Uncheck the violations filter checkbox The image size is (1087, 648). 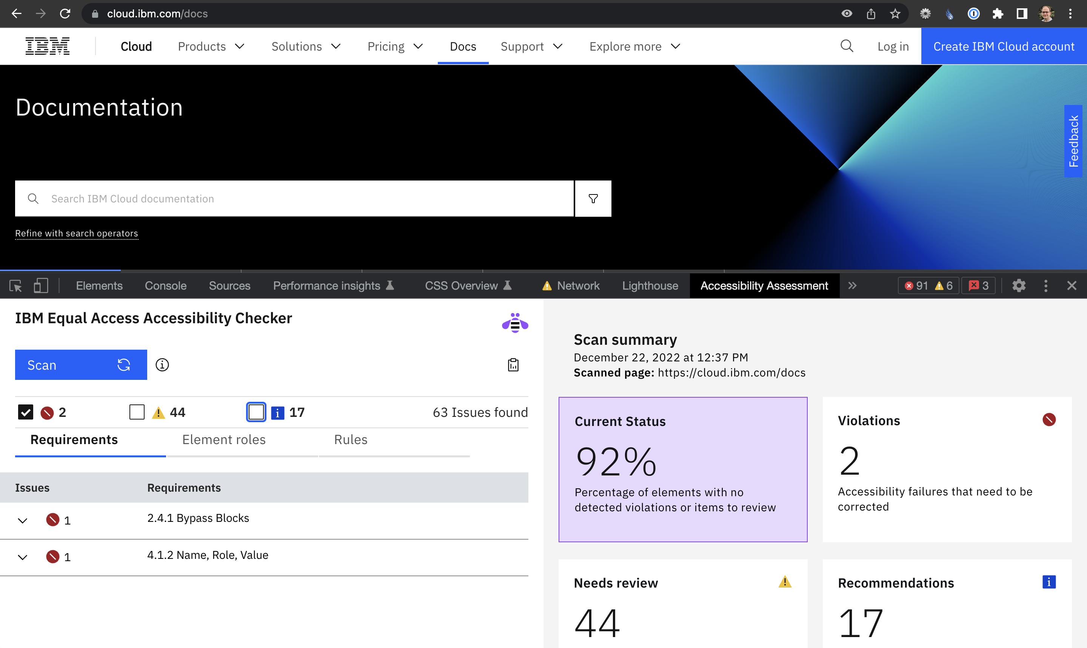pos(25,412)
